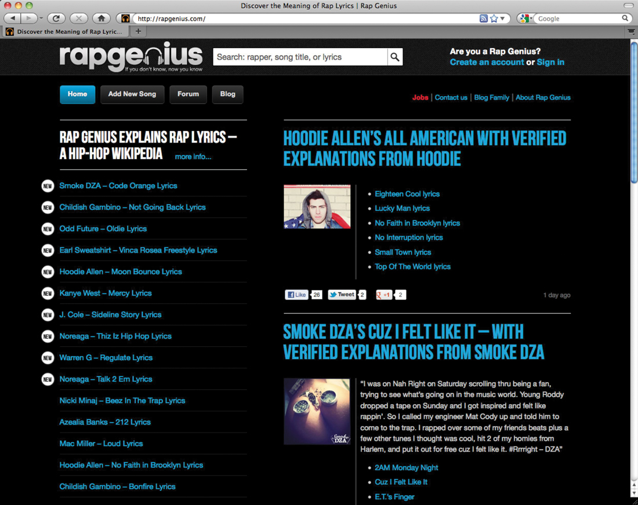Click the Google +1 button
Image resolution: width=638 pixels, height=505 pixels.
(x=384, y=295)
